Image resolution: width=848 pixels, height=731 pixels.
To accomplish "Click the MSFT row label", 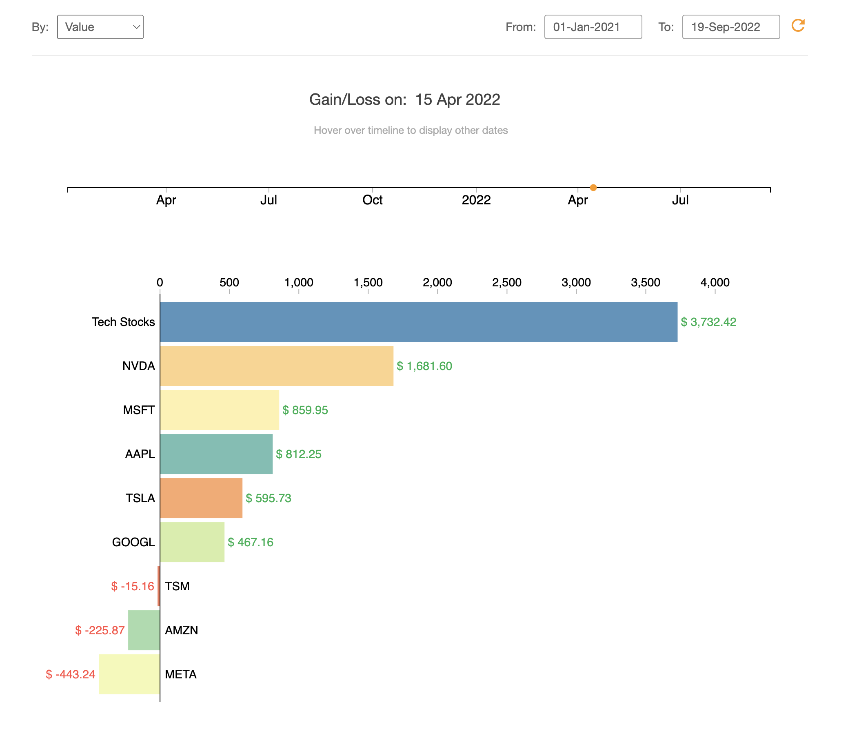I will click(x=139, y=410).
